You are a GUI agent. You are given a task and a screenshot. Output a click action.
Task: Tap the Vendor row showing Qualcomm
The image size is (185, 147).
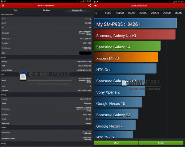[46, 103]
